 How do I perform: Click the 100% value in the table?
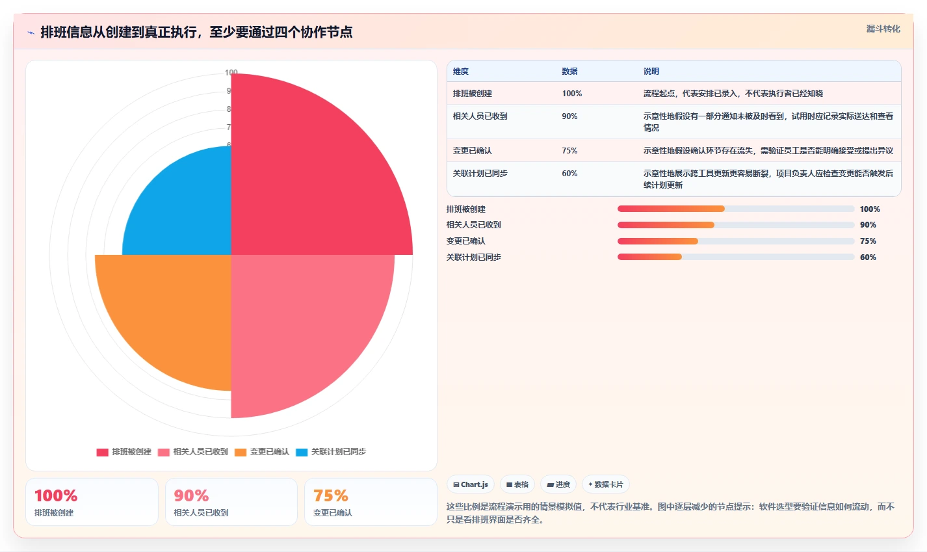pos(572,94)
